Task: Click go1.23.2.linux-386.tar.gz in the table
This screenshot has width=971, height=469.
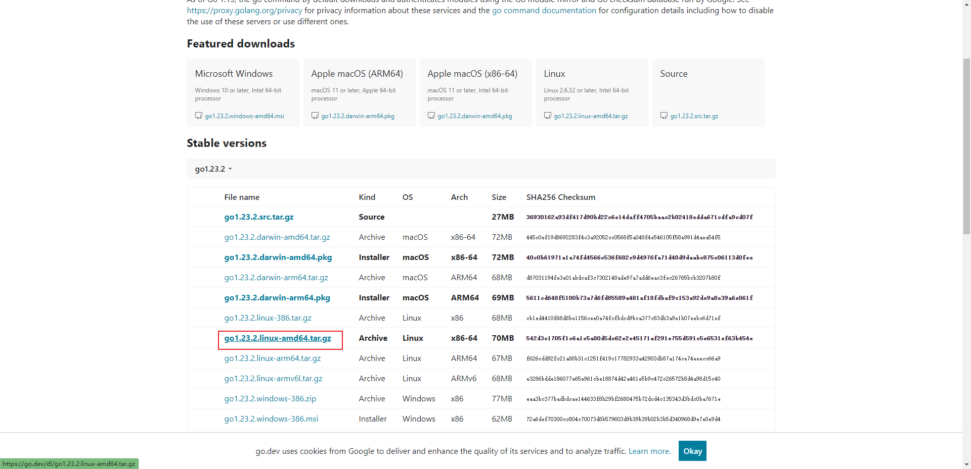Action: point(268,318)
